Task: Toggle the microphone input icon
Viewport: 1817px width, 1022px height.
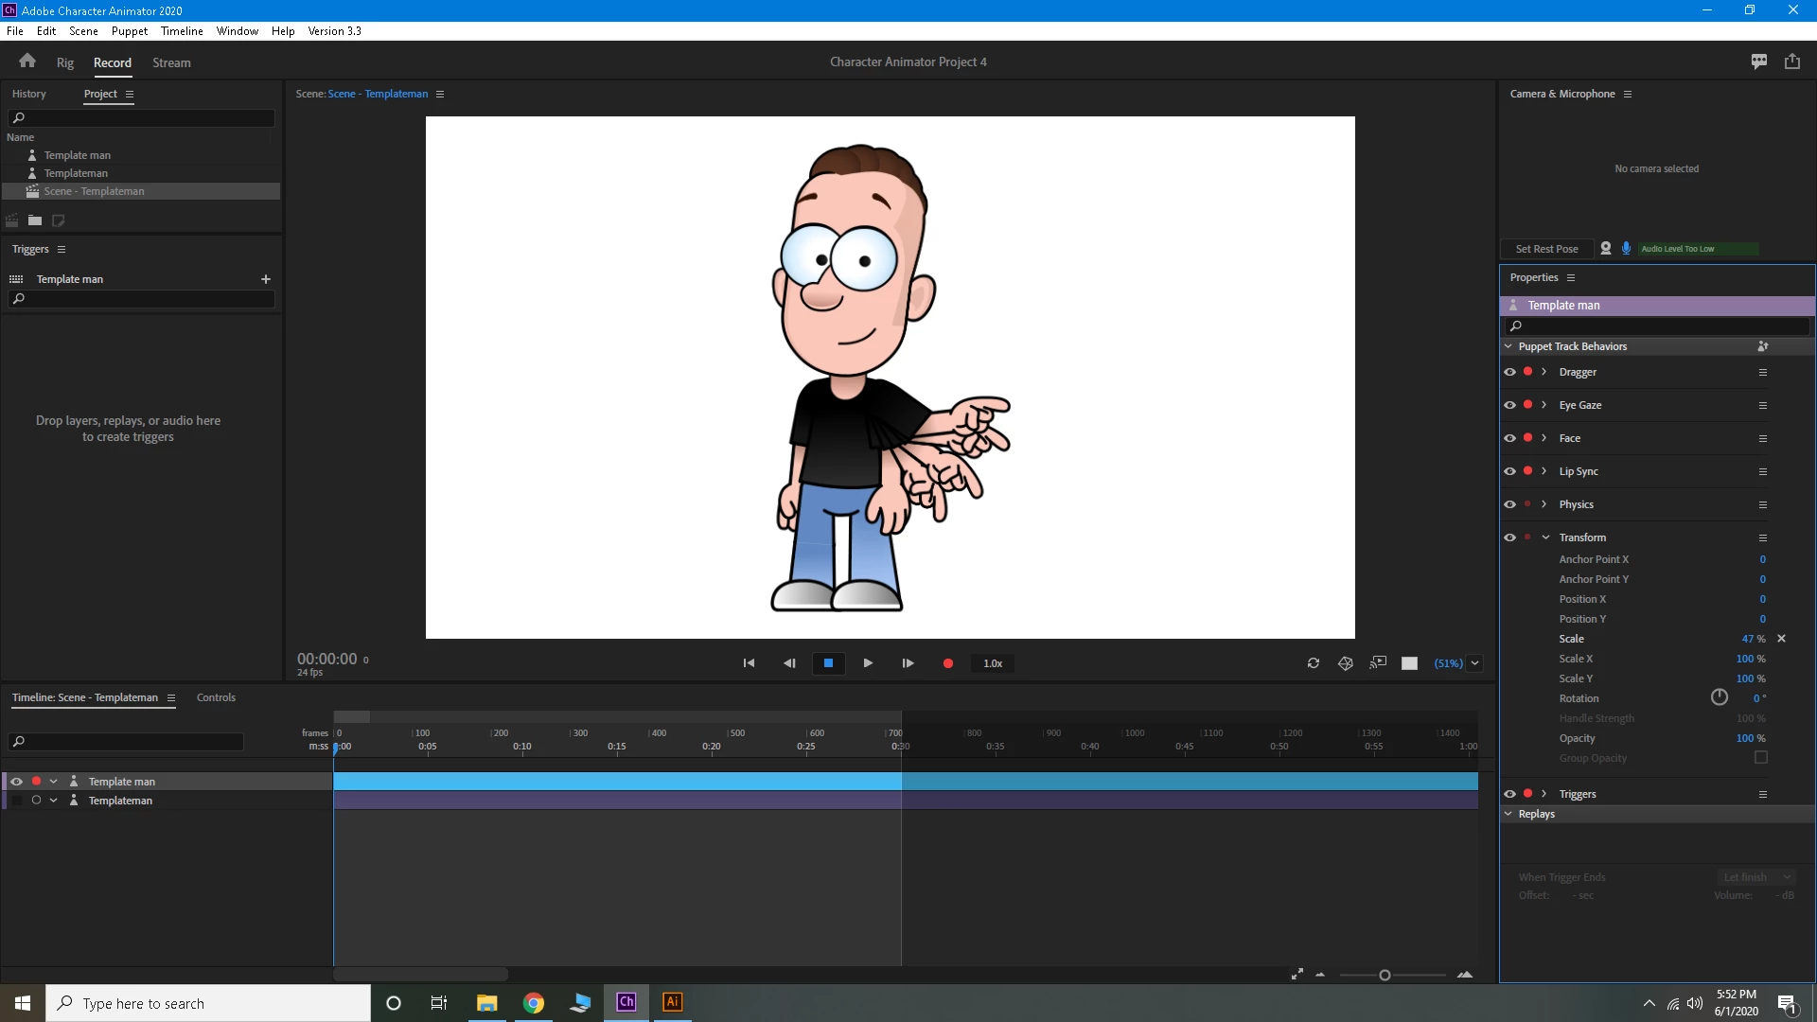Action: (1626, 248)
